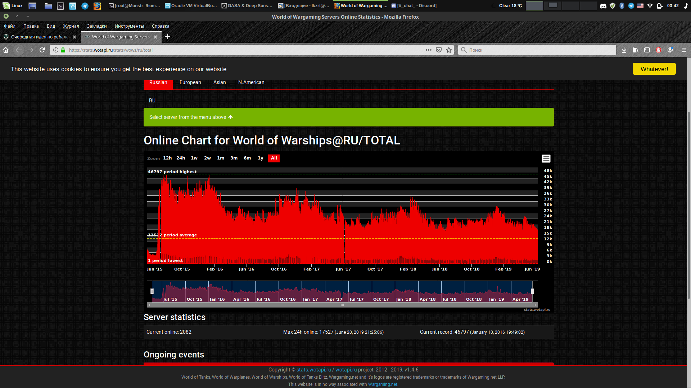The height and width of the screenshot is (388, 691).
Task: Open the chart context menu icon
Action: point(546,158)
